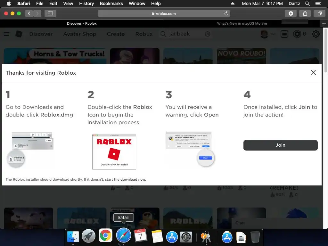Open the Help menu
The width and height of the screenshot is (328, 246).
point(156,4)
